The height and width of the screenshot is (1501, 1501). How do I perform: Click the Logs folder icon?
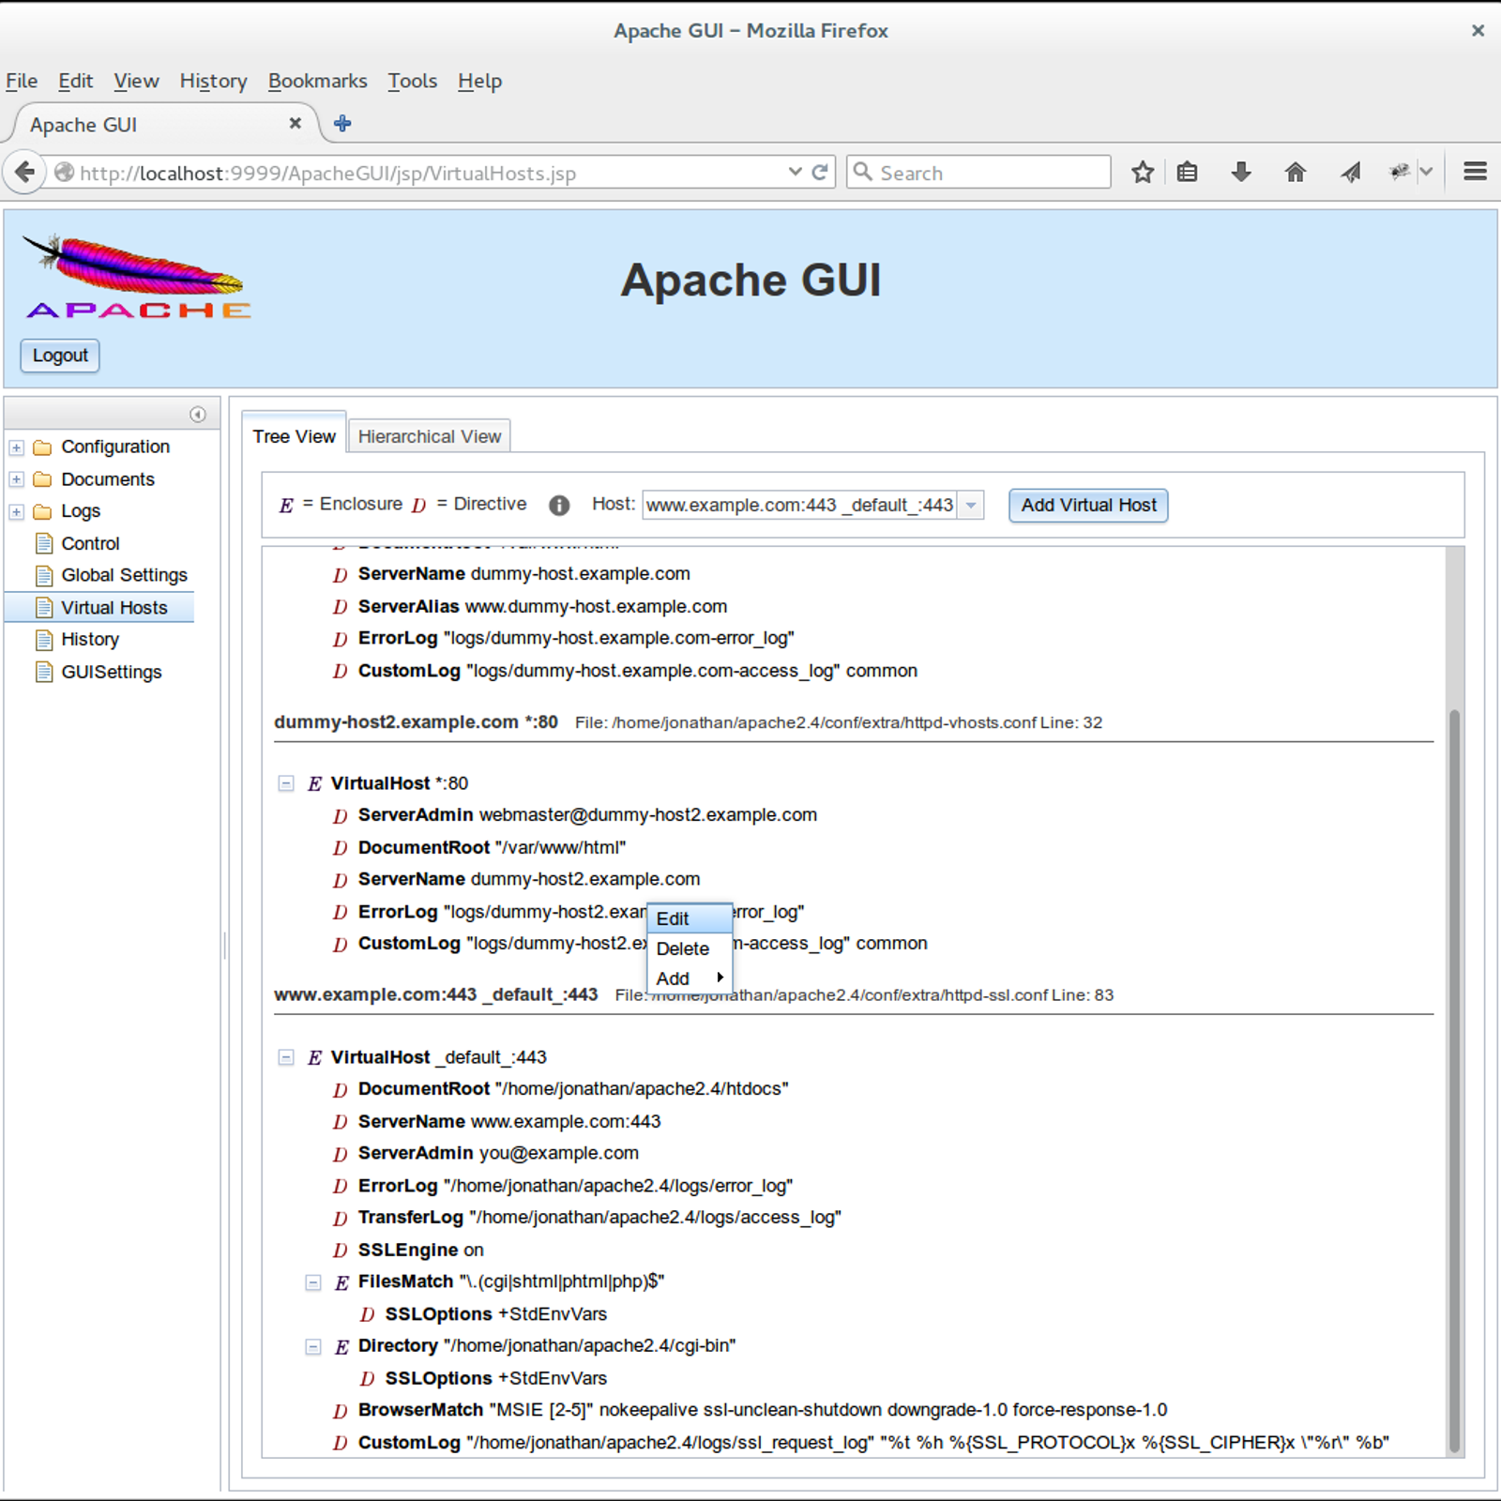42,511
